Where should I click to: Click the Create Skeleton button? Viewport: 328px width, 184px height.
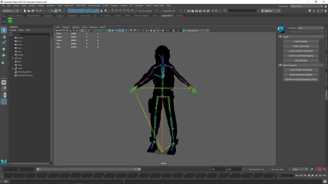point(301,41)
